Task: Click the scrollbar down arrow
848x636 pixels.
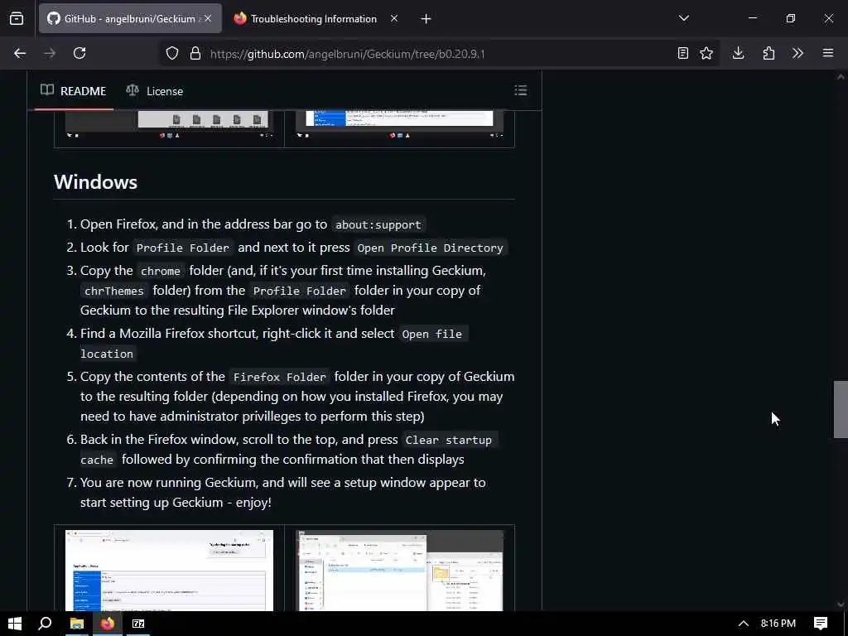Action: 841,605
